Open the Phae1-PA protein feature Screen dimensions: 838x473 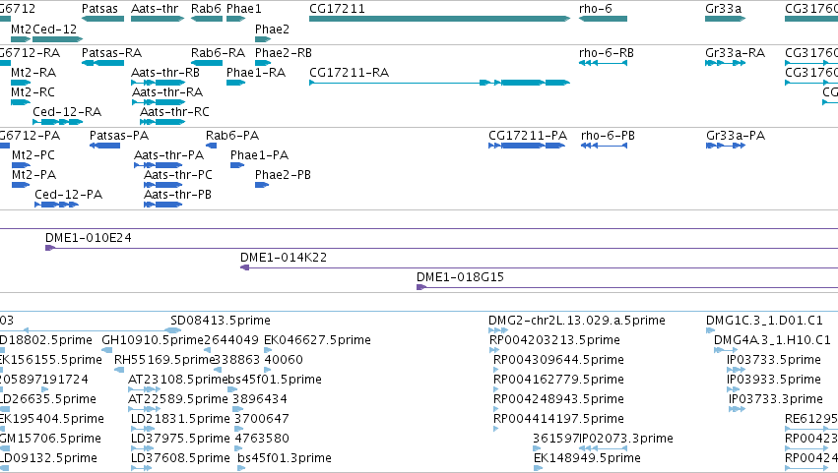click(237, 165)
